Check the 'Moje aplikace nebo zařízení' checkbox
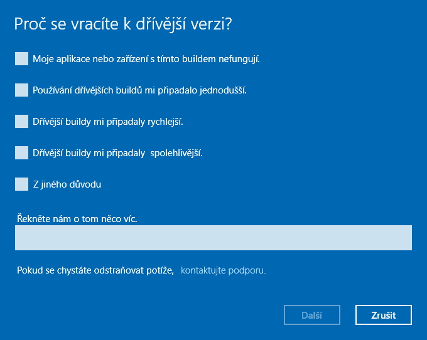Viewport: 427px width, 340px height. [x=22, y=59]
